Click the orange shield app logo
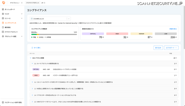 tap(4, 3)
